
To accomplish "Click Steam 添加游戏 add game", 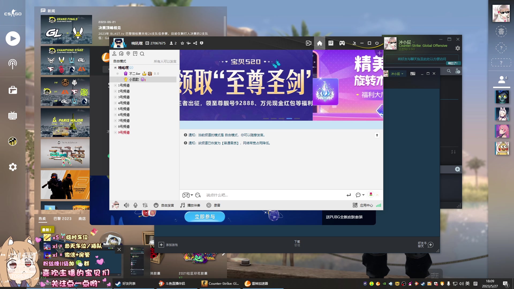I will (x=168, y=245).
